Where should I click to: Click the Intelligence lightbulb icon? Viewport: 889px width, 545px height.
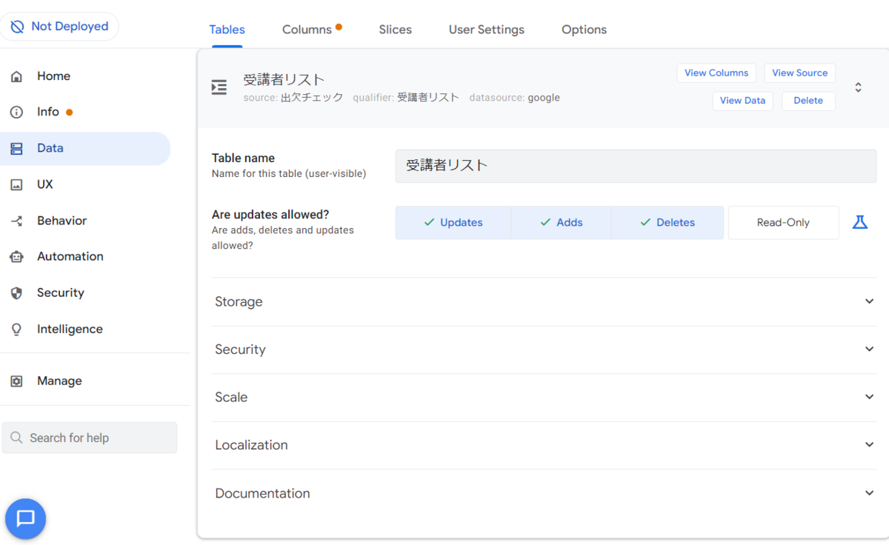[x=16, y=330]
